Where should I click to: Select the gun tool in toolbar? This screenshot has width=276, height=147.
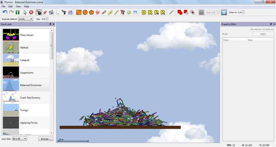[64, 12]
